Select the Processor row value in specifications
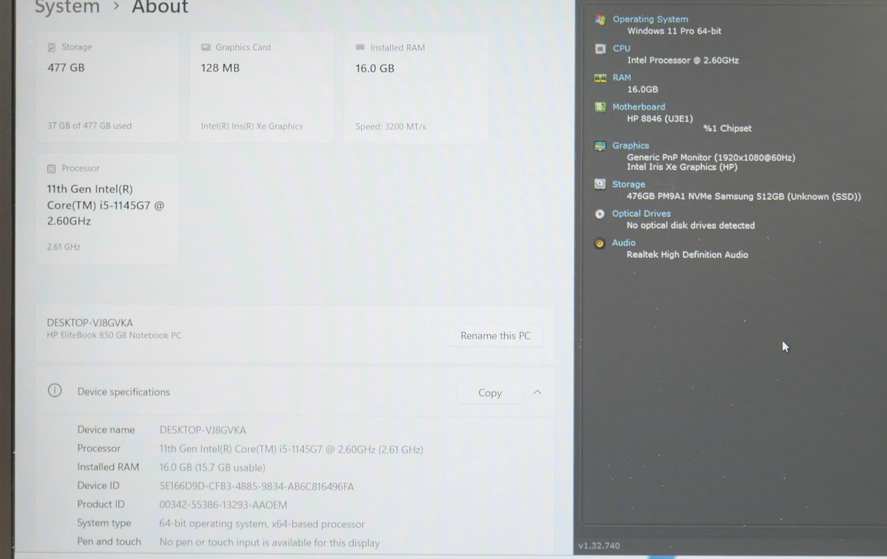The height and width of the screenshot is (559, 887). pos(291,449)
